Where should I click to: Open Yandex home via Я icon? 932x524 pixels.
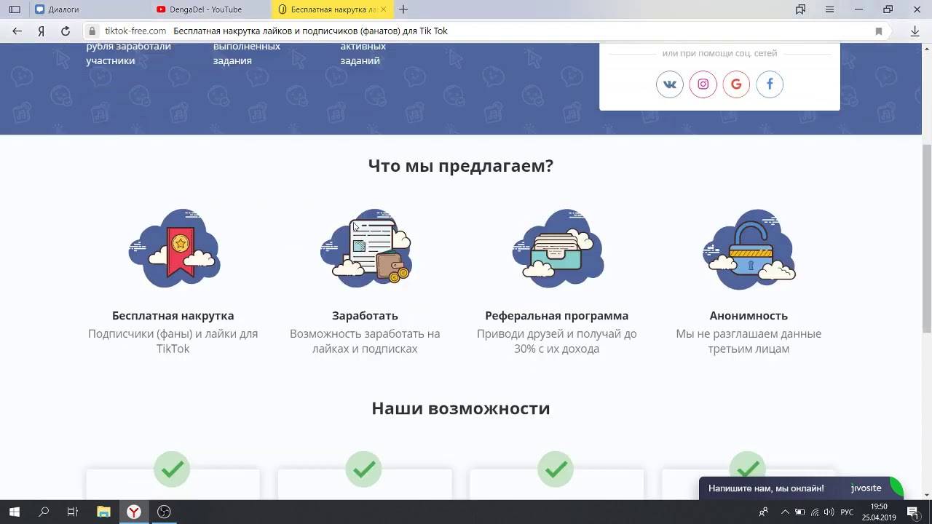click(42, 31)
